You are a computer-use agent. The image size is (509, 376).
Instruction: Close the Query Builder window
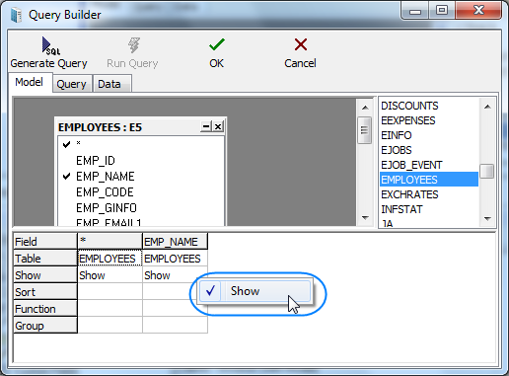(478, 11)
